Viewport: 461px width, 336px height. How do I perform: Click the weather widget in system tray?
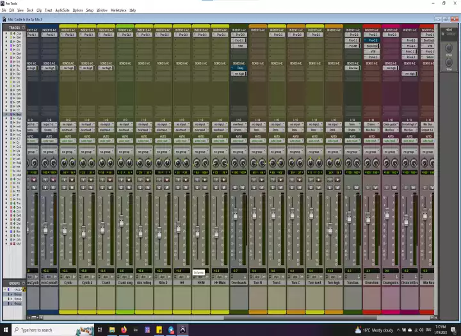pyautogui.click(x=374, y=330)
